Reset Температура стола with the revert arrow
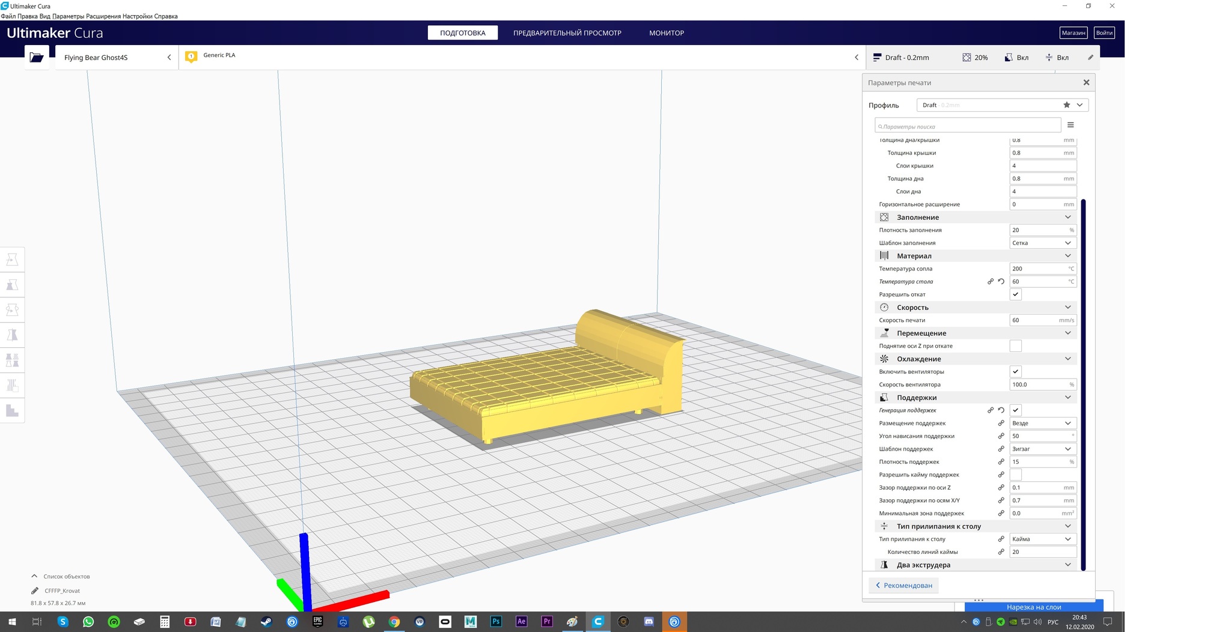This screenshot has width=1231, height=632. click(x=1001, y=281)
